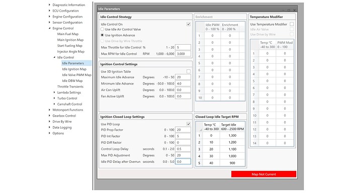Toggle Use PID Loop checkbox
Viewport: 347px width, 195px height.
[188, 124]
